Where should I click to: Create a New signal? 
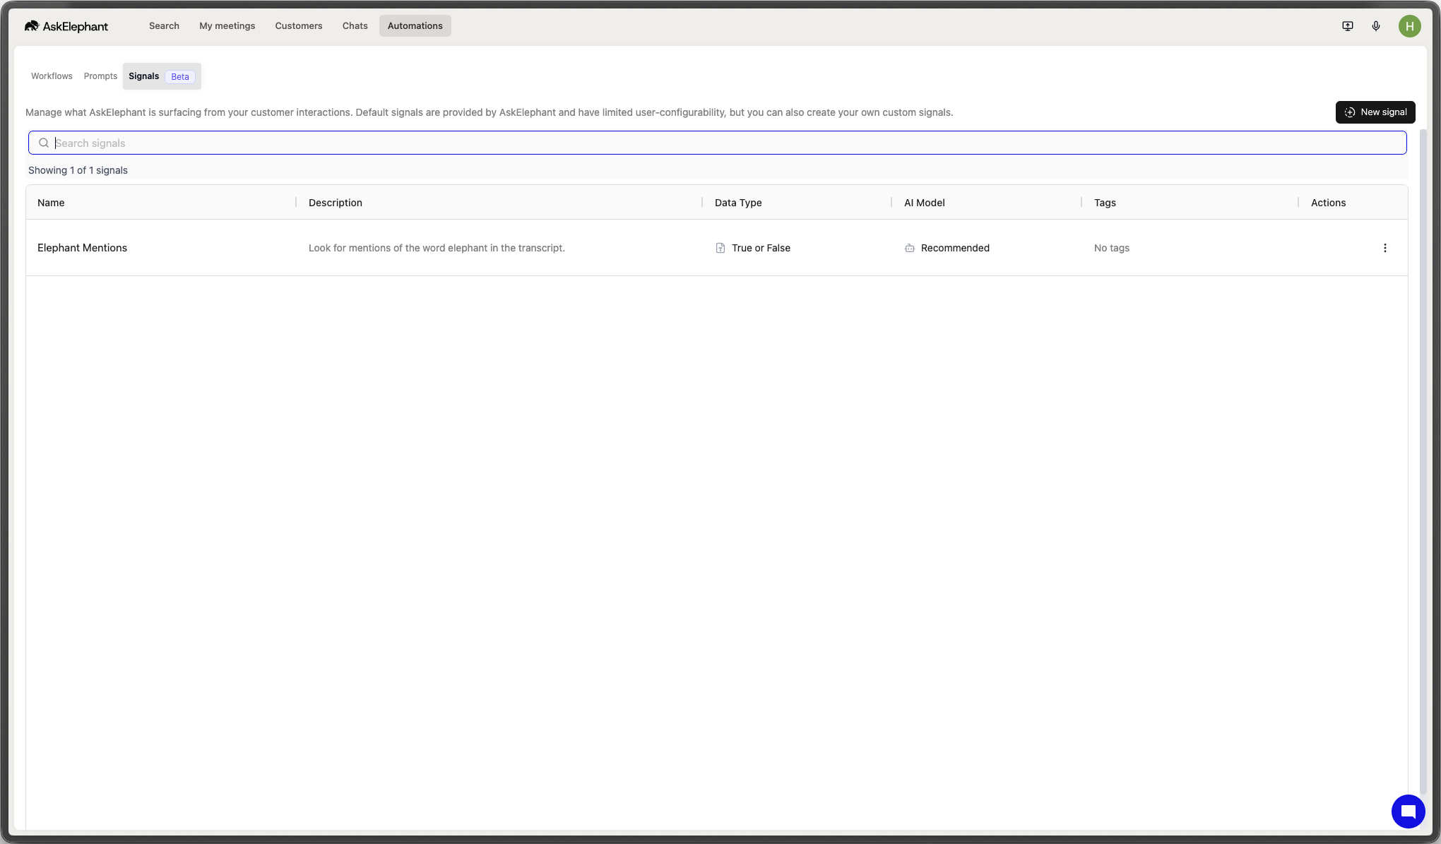pos(1375,112)
